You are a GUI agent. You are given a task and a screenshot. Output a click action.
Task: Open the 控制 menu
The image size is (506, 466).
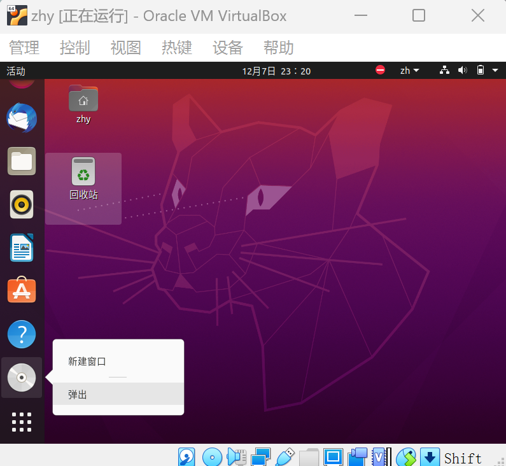point(75,48)
